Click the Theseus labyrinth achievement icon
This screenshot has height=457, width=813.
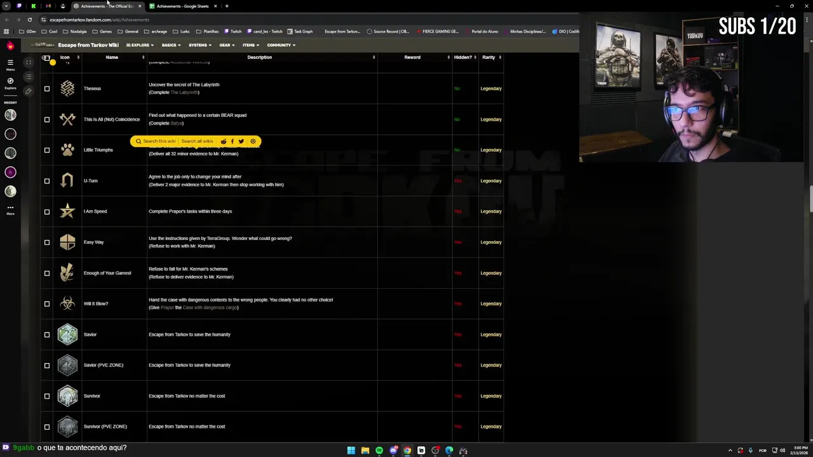click(x=67, y=88)
